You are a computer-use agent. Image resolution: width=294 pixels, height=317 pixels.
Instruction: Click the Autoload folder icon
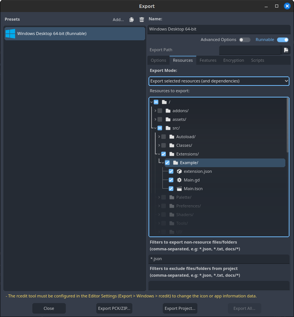(172, 137)
